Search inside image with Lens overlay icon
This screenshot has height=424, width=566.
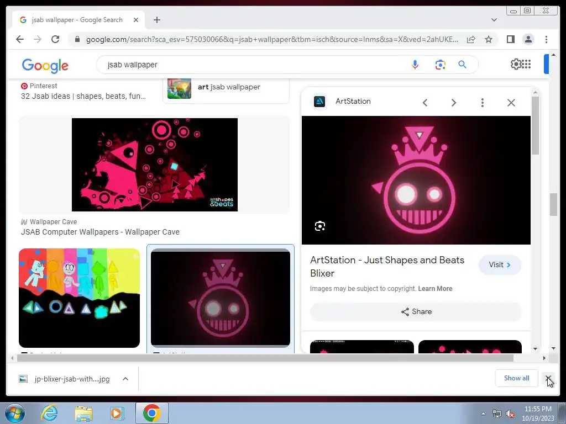point(320,226)
